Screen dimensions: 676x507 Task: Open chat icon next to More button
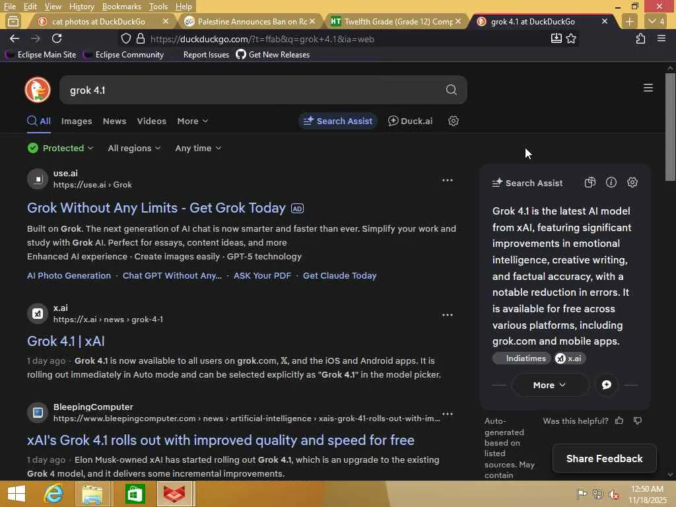coord(606,385)
